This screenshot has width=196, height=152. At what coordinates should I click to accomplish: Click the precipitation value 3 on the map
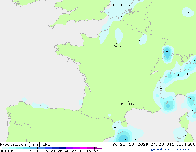click(x=125, y=140)
